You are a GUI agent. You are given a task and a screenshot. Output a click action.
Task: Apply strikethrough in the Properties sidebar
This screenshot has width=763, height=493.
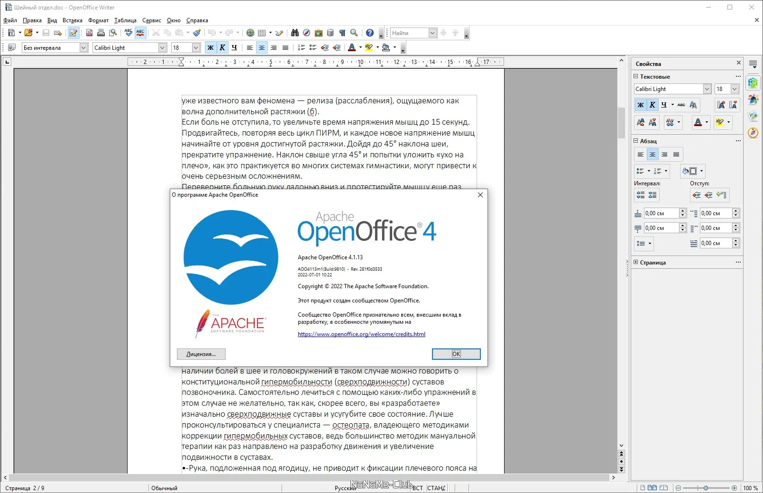pyautogui.click(x=681, y=105)
